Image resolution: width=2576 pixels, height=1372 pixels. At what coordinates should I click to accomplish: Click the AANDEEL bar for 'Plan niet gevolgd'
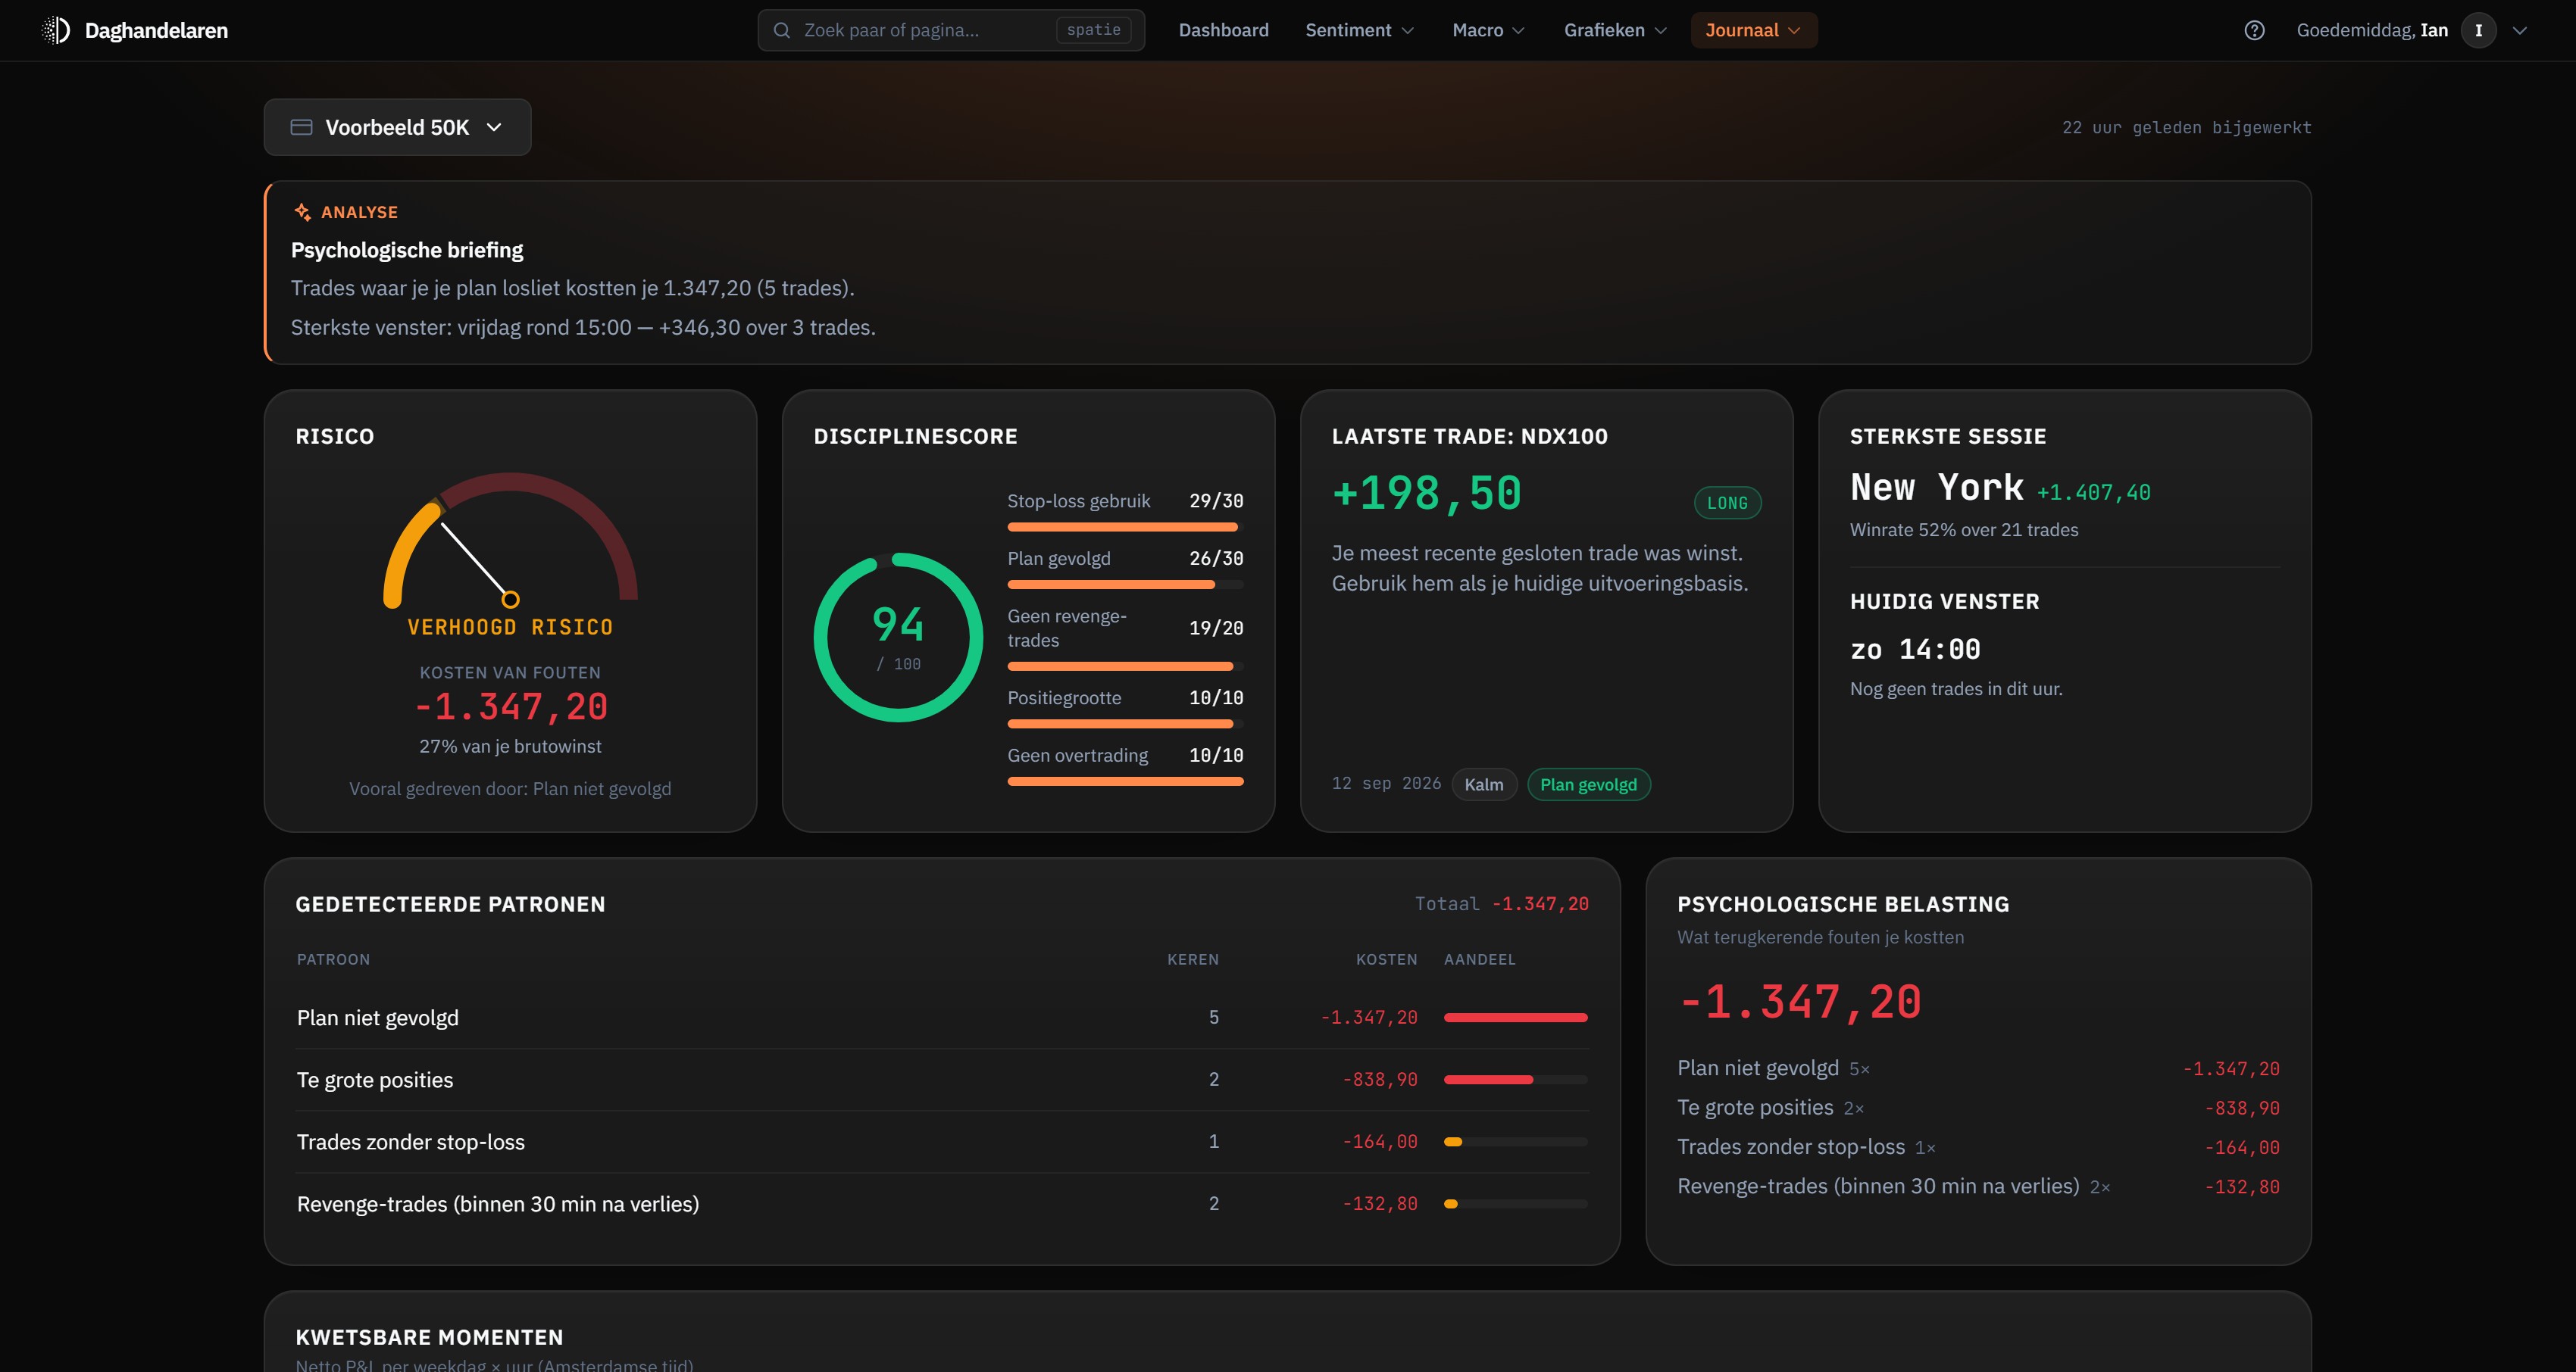click(1515, 1017)
